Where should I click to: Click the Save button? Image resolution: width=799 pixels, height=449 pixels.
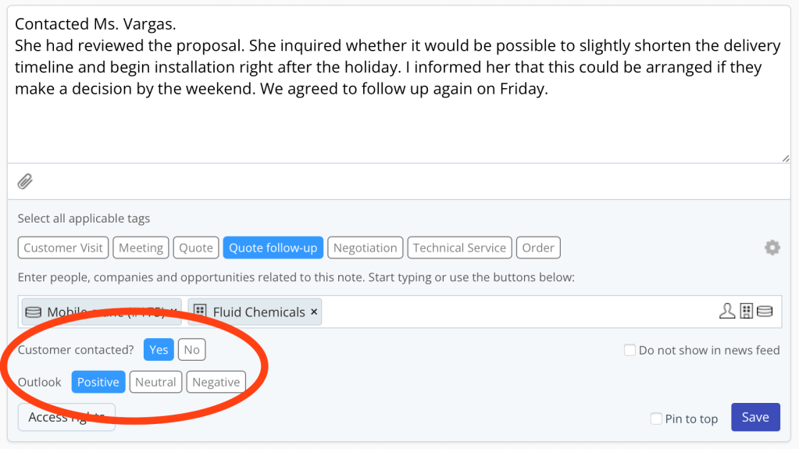click(754, 417)
